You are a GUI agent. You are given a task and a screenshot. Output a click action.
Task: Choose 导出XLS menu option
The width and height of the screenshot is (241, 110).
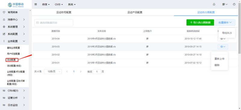227,33
